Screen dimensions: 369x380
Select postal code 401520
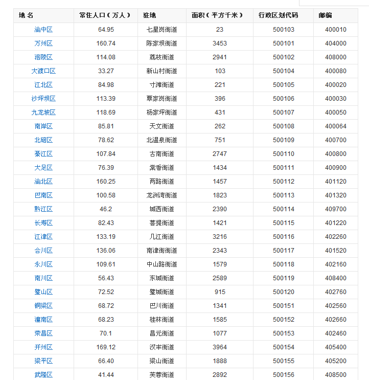(336, 251)
